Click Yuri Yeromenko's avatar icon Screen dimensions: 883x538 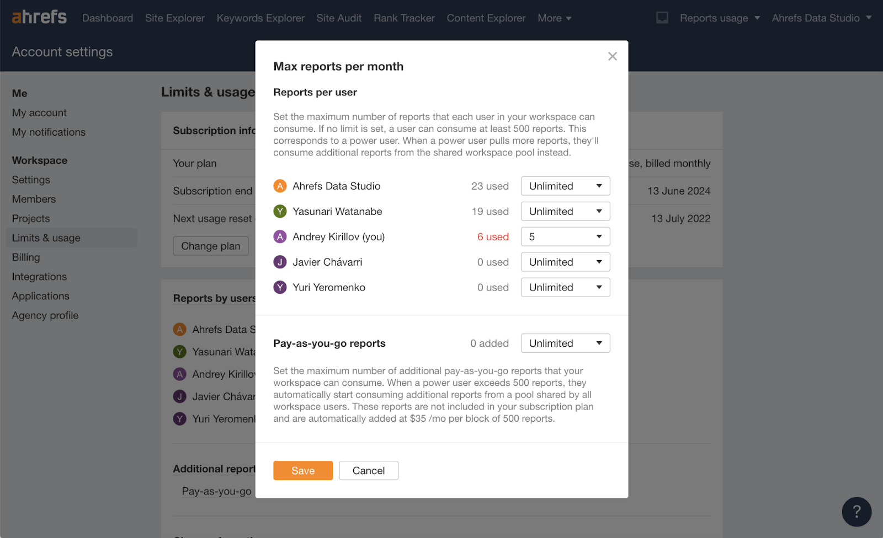pos(280,287)
